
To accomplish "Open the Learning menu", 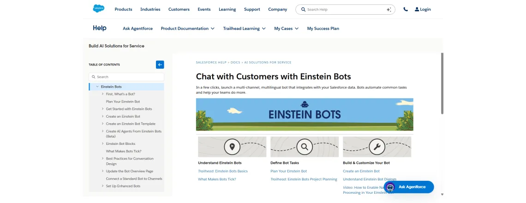I will [x=227, y=9].
